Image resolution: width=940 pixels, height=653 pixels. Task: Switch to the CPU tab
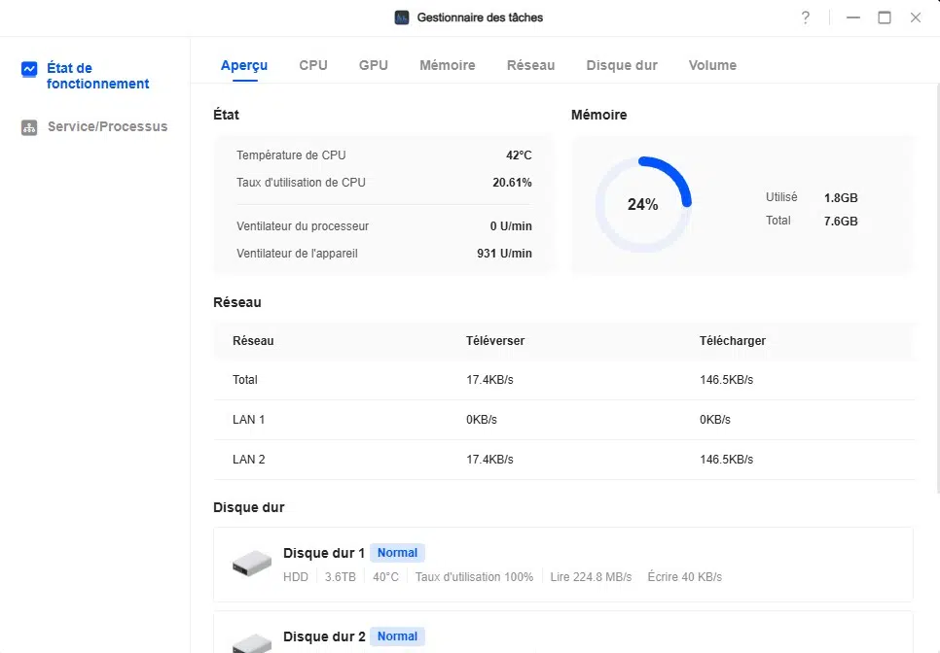(x=313, y=65)
